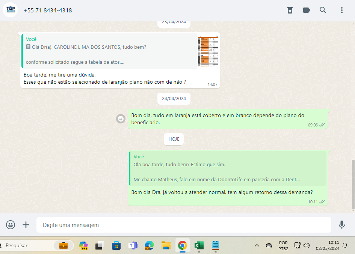The image size is (355, 254).
Task: Open the Top Sorriso contact profile picture
Action: [x=11, y=10]
